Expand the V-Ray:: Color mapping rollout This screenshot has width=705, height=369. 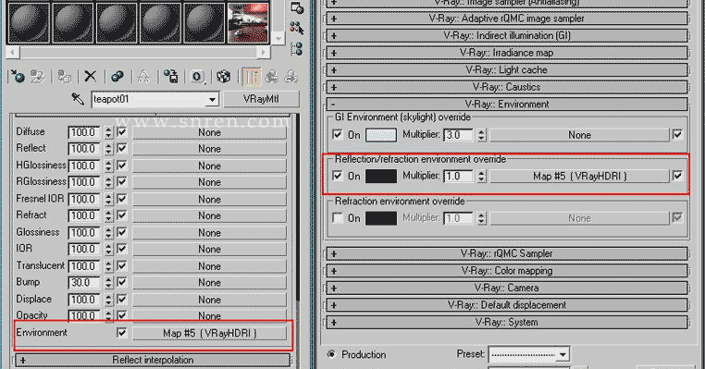[507, 271]
